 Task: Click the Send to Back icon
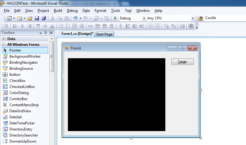click(173, 26)
